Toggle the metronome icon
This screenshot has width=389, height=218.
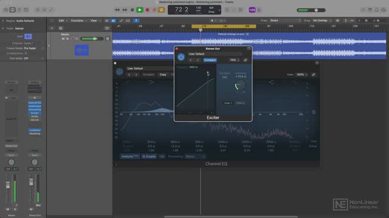(x=259, y=10)
